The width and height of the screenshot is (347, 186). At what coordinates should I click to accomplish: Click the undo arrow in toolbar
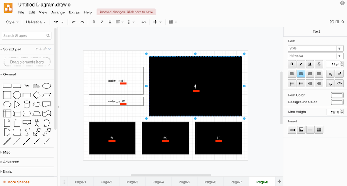click(x=74, y=22)
